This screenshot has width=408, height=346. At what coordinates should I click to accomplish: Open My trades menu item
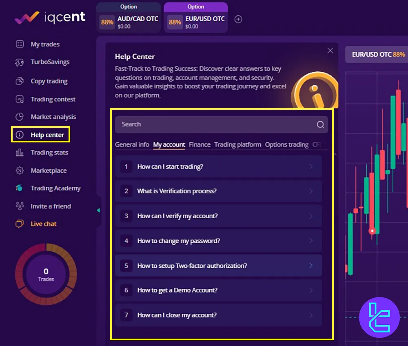click(x=45, y=44)
